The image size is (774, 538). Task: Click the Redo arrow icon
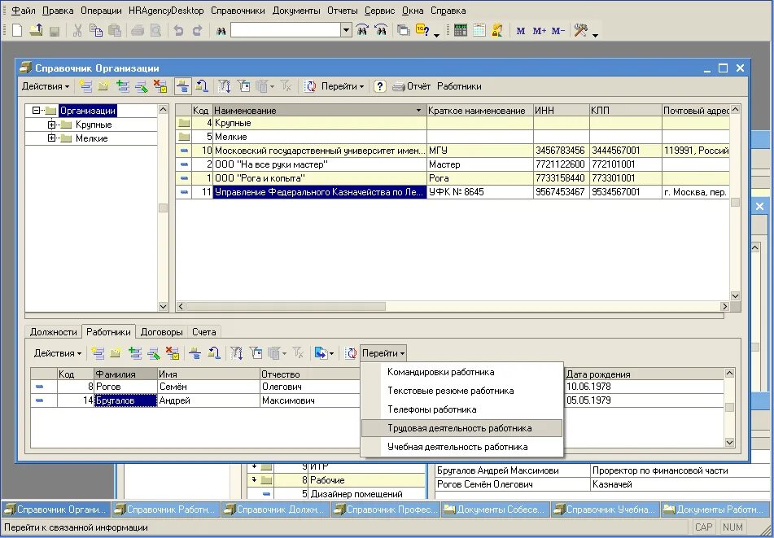[x=198, y=31]
